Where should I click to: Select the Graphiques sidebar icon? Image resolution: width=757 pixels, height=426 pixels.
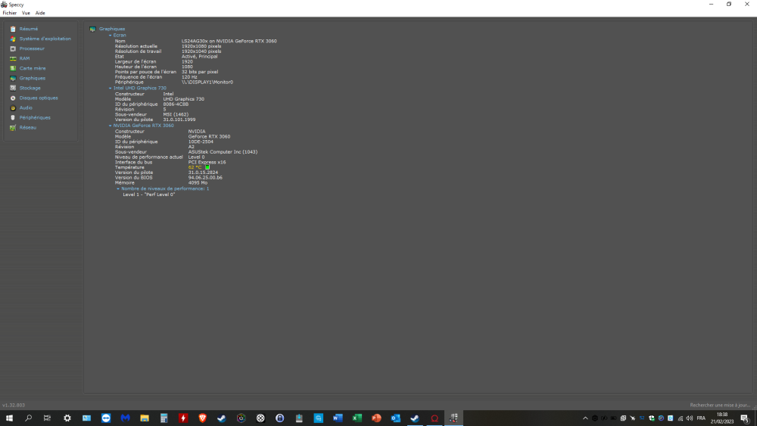coord(13,78)
